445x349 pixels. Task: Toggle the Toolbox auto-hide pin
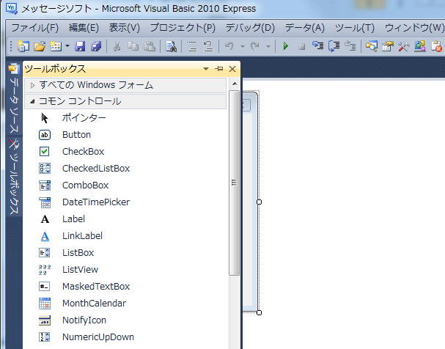pyautogui.click(x=219, y=69)
